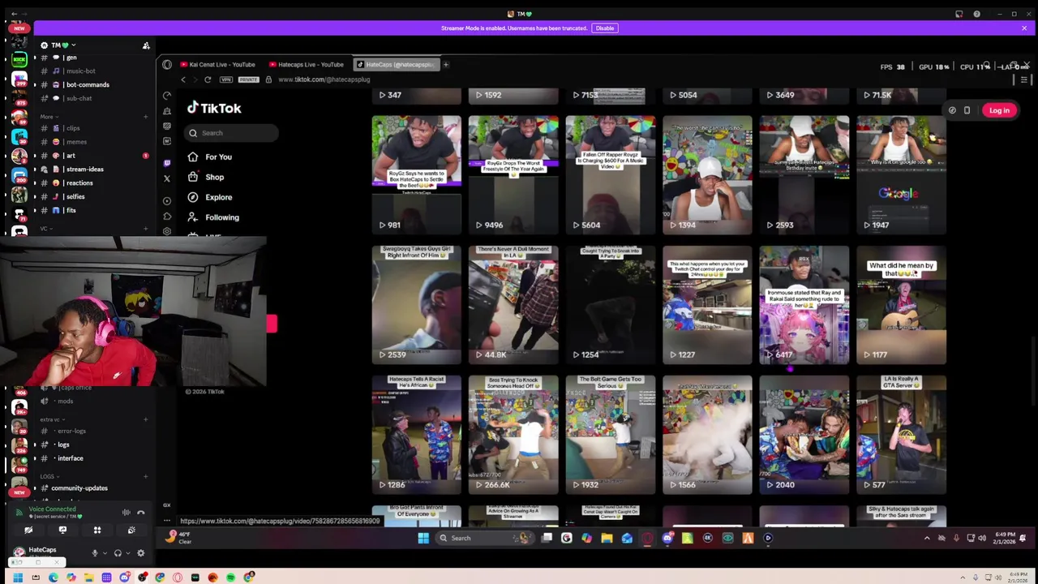Open X in the Opera sidebar
The image size is (1038, 584).
pyautogui.click(x=167, y=178)
